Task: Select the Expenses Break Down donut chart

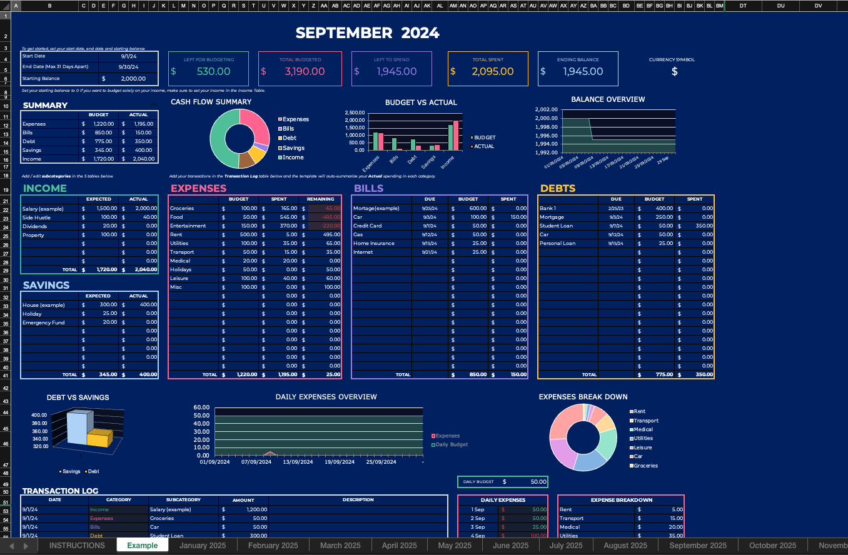Action: pos(583,437)
